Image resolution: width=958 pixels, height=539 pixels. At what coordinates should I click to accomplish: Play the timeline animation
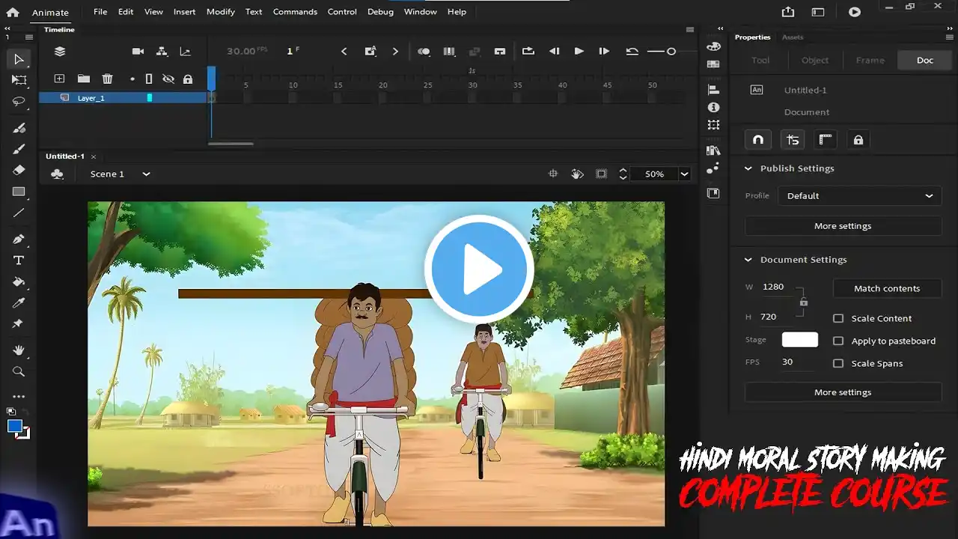[579, 52]
